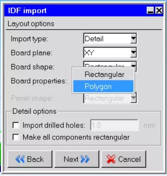Open the Import type dropdown arrow
The height and width of the screenshot is (176, 167).
133,38
